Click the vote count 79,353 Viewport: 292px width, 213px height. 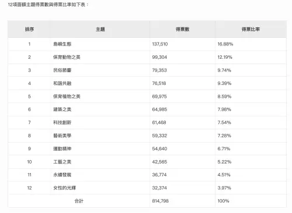coord(159,70)
